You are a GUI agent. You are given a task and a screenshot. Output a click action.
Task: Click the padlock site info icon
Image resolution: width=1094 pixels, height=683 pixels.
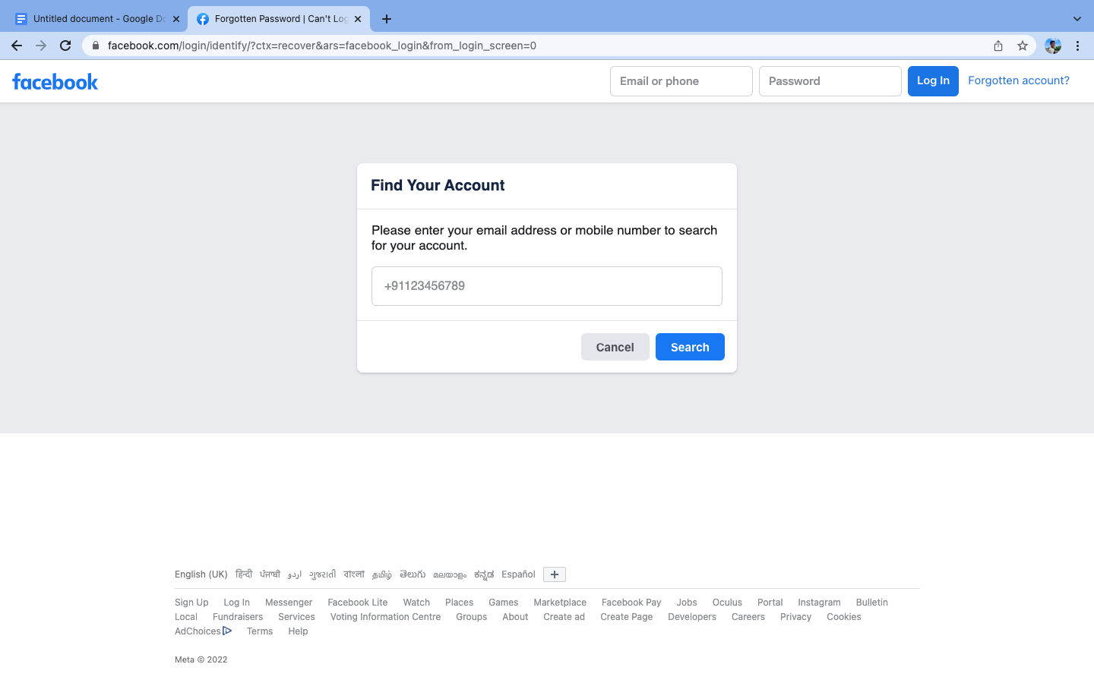pos(96,46)
